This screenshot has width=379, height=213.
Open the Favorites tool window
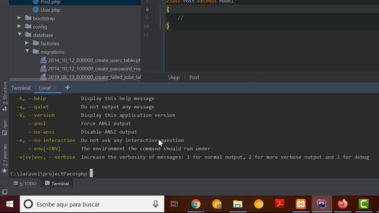pyautogui.click(x=5, y=159)
